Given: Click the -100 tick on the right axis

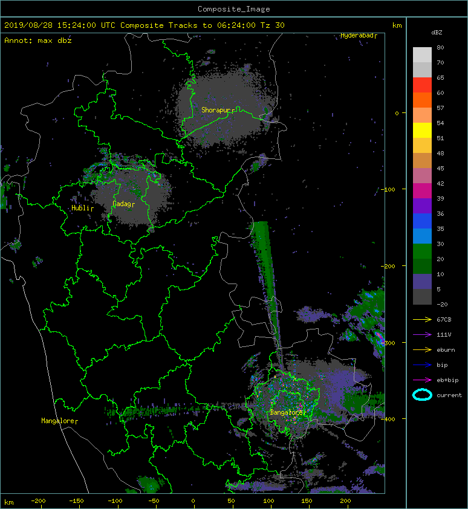Looking at the screenshot, I should pos(388,189).
